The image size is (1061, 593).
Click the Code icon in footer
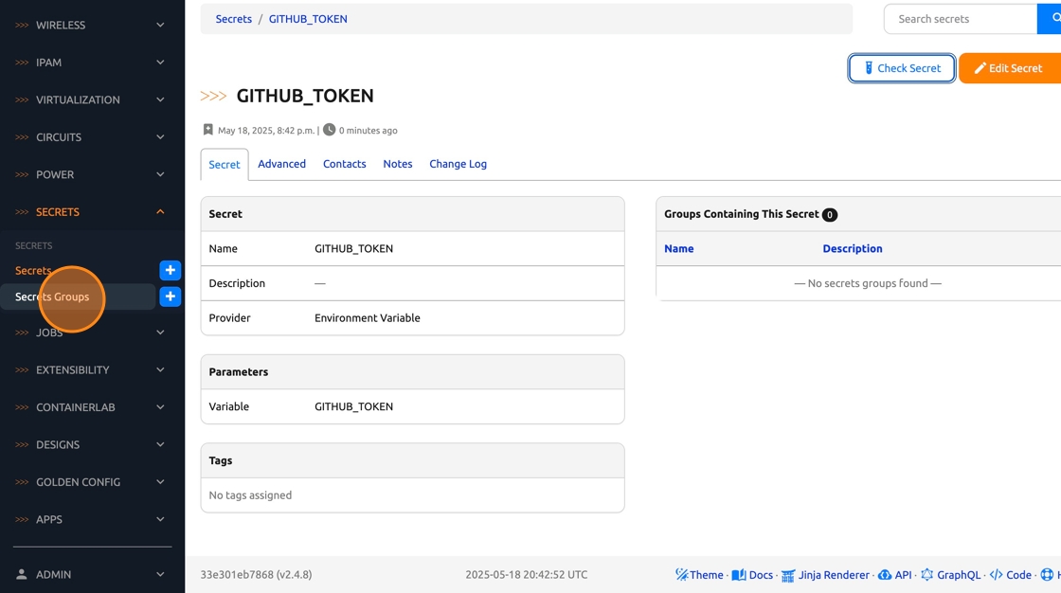996,575
